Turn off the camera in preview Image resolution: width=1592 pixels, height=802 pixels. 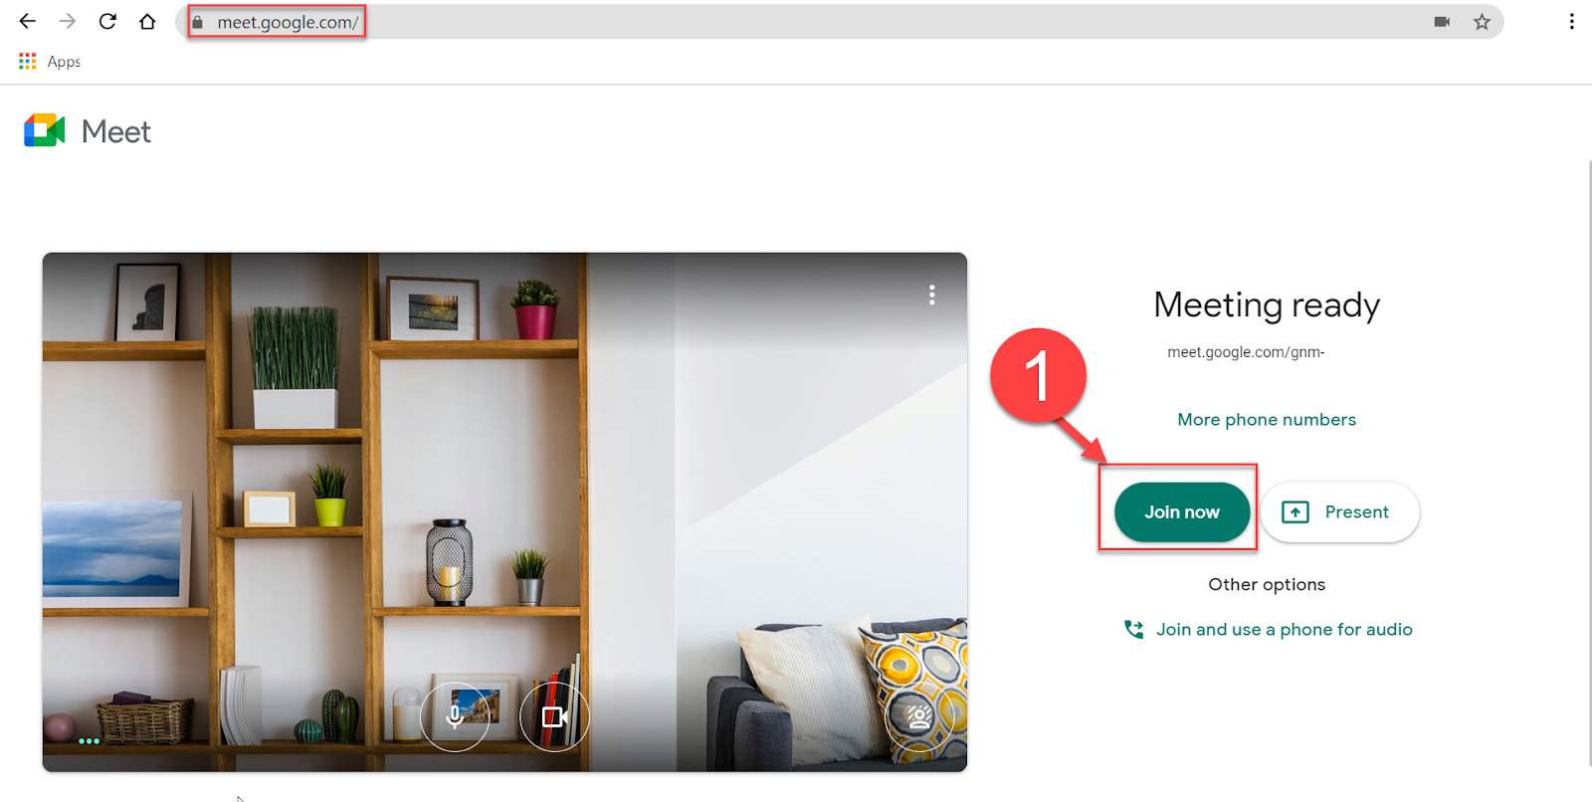tap(554, 716)
